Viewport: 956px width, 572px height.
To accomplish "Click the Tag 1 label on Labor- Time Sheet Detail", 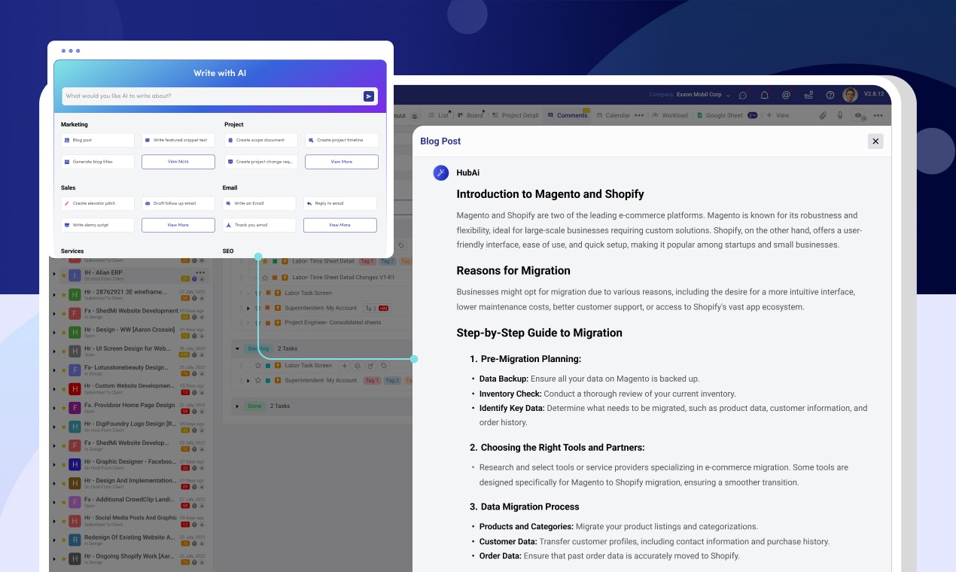I will 367,261.
